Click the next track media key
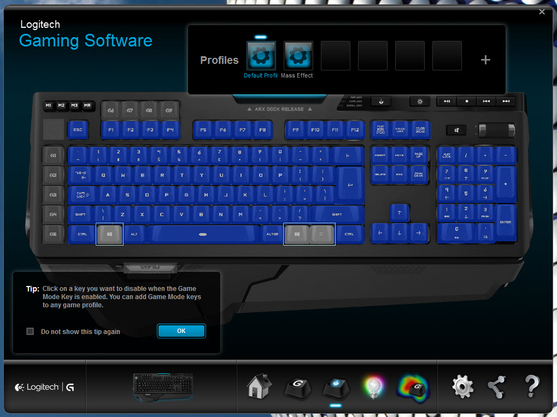This screenshot has height=417, width=557. point(506,102)
